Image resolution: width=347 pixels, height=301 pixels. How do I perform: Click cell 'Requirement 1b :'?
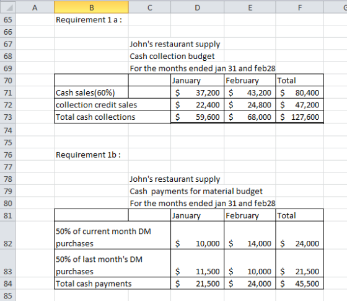point(91,155)
